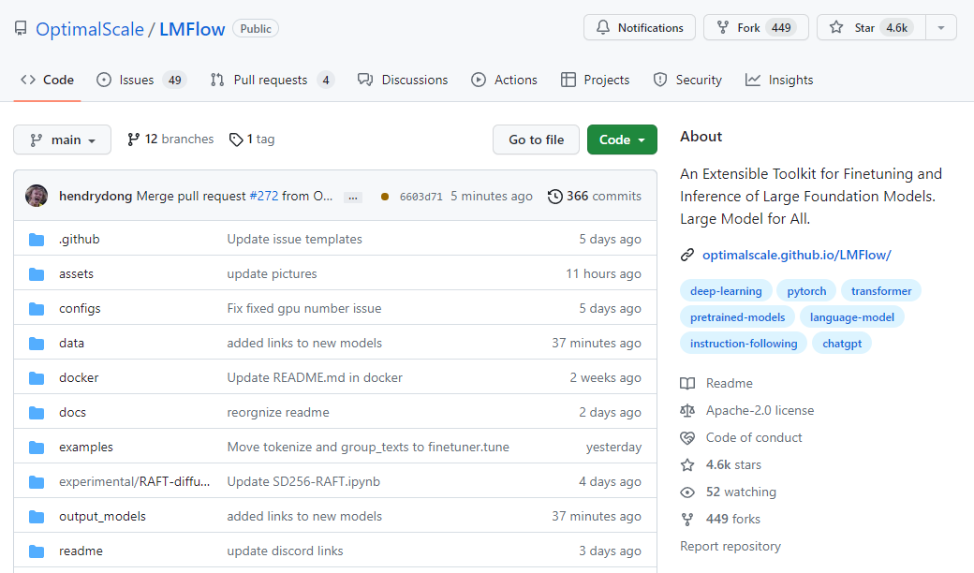Viewport: 974px width, 573px height.
Task: Expand the commit message ellipsis
Action: click(x=353, y=198)
